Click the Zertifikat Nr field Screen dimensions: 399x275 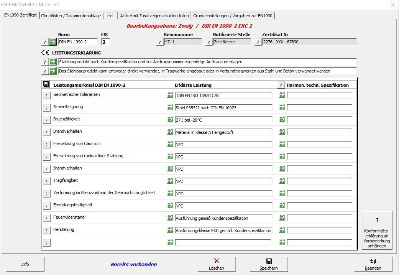coord(309,42)
